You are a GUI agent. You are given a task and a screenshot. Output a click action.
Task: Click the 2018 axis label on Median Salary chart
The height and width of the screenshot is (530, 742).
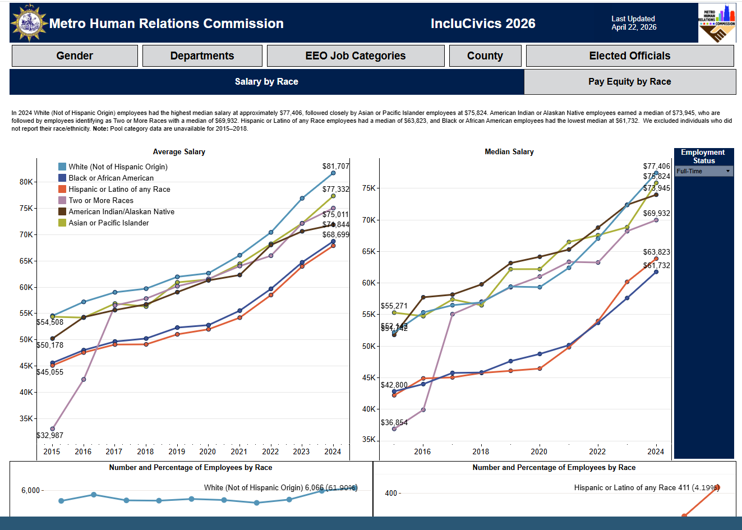tap(481, 451)
